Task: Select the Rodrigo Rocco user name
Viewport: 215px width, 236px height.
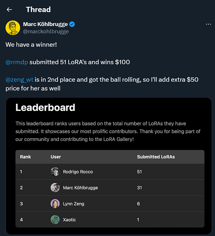Action: pos(78,172)
